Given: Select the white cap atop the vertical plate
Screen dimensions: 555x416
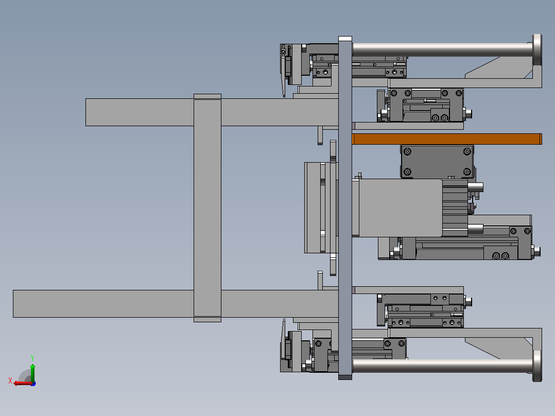Looking at the screenshot, I should 345,39.
